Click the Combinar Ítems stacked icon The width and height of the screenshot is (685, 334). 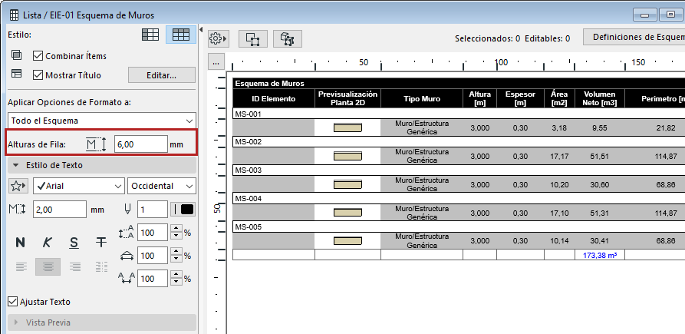(16, 55)
